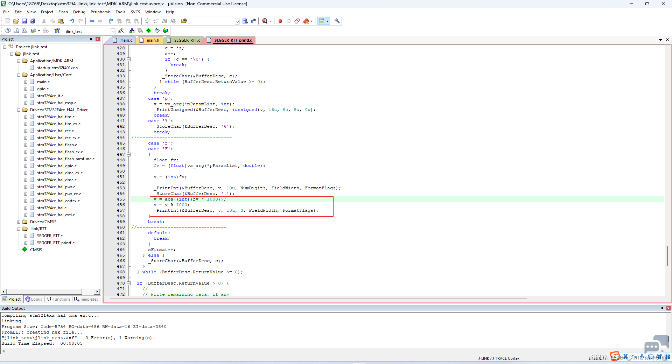The height and width of the screenshot is (364, 672).
Task: Collapse the Application/MDK-ARM folder
Action: [19, 61]
